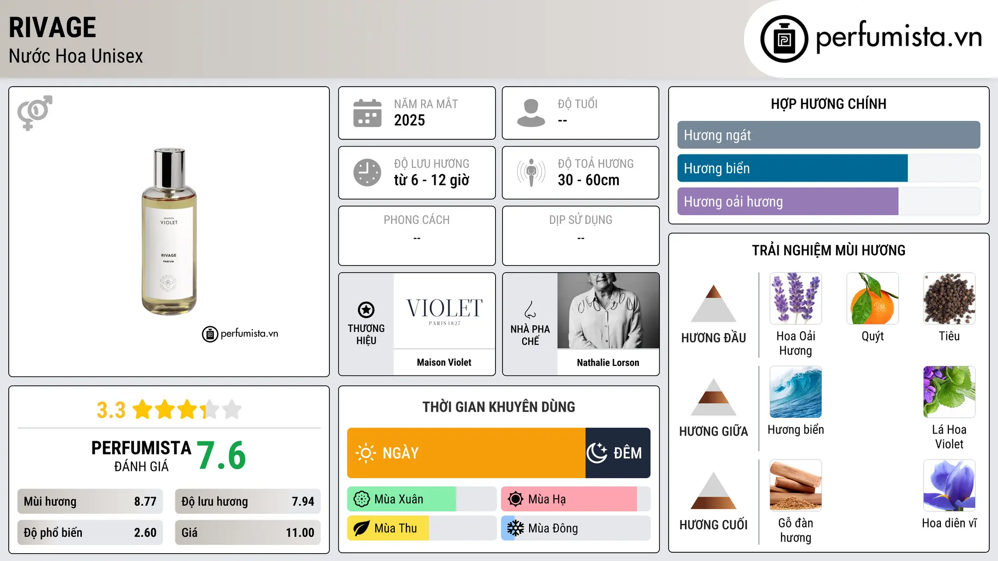Click the Đêm nighttime usage segment
This screenshot has width=998, height=561.
[618, 453]
